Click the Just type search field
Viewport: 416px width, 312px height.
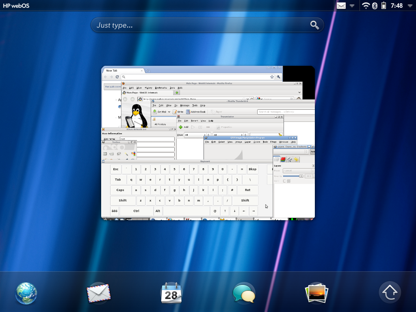tap(207, 25)
